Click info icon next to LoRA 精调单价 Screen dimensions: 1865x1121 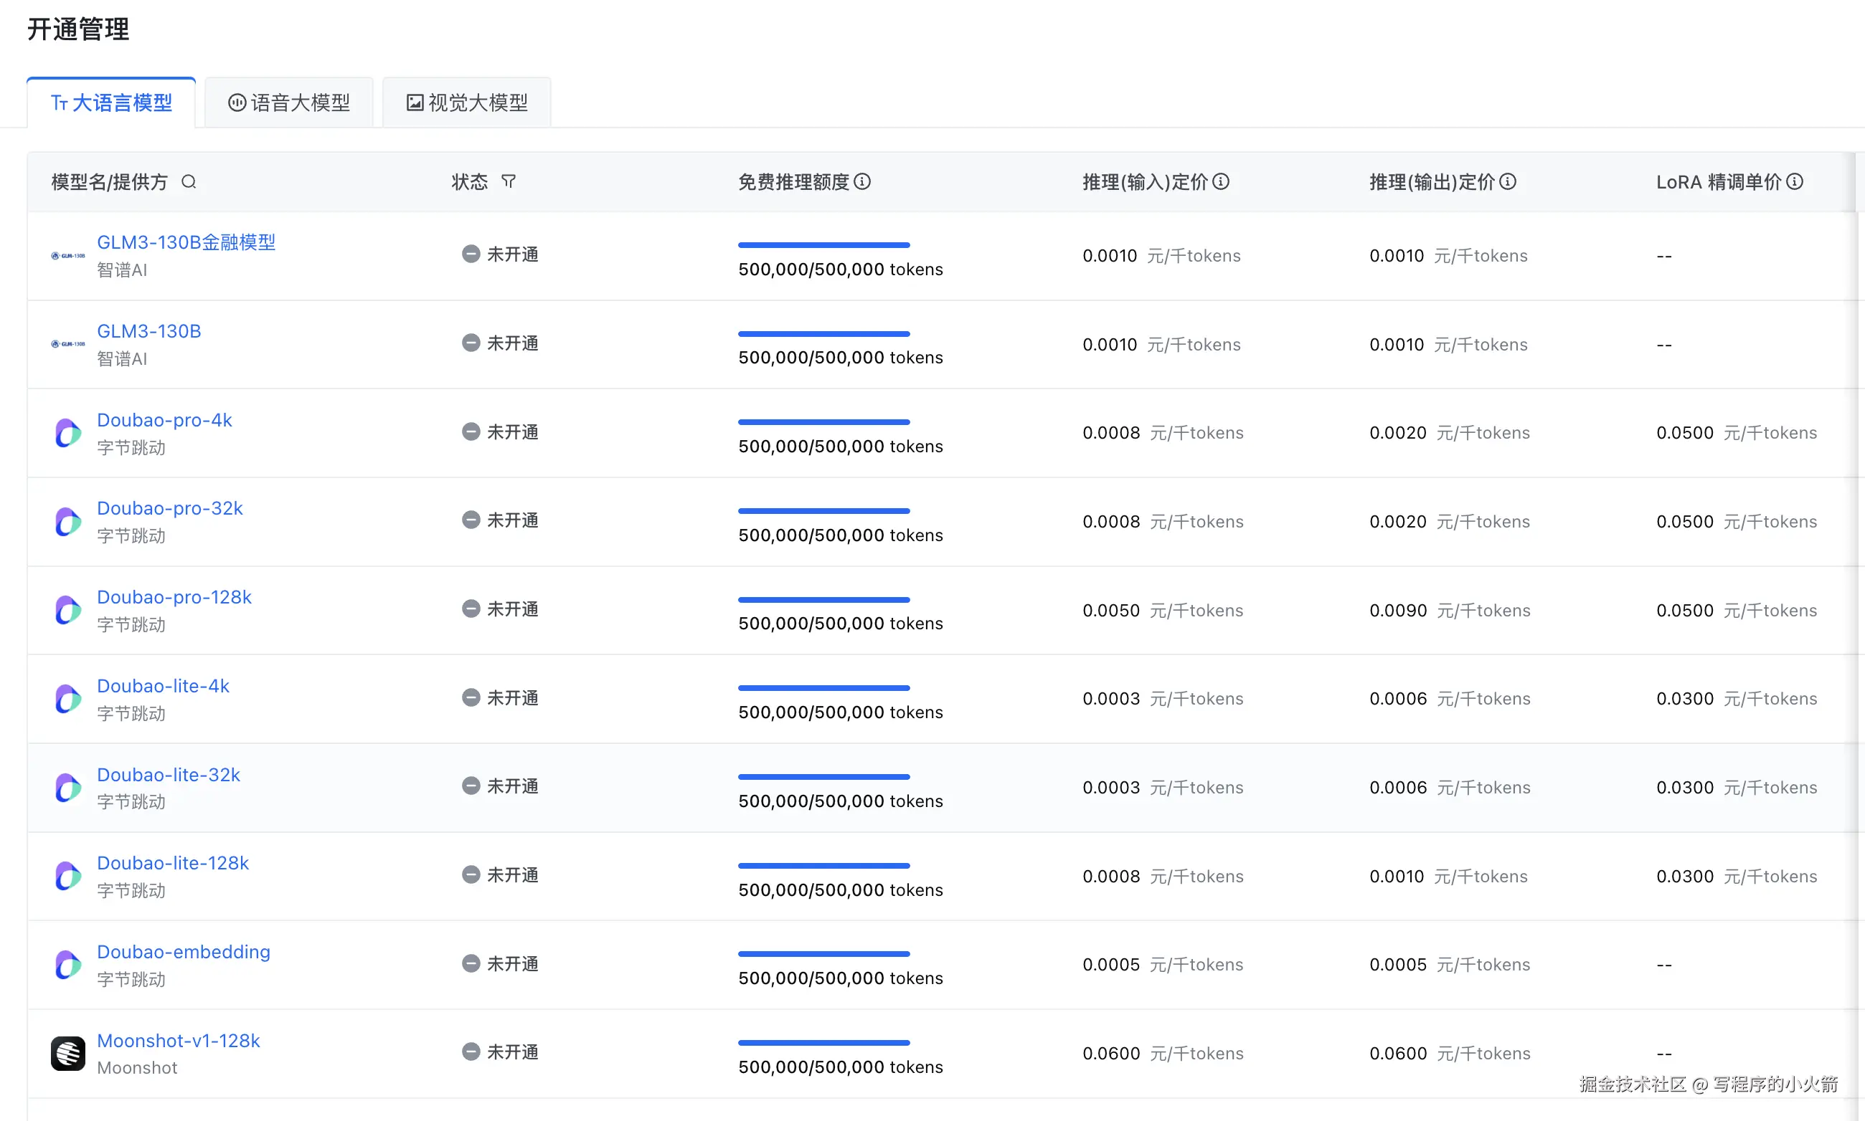click(1795, 182)
